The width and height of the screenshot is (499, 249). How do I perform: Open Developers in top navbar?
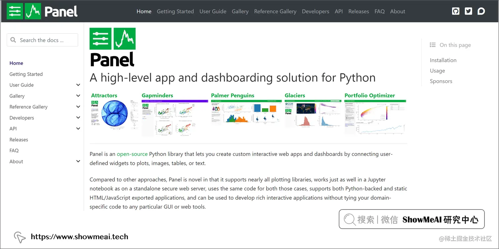pos(316,11)
